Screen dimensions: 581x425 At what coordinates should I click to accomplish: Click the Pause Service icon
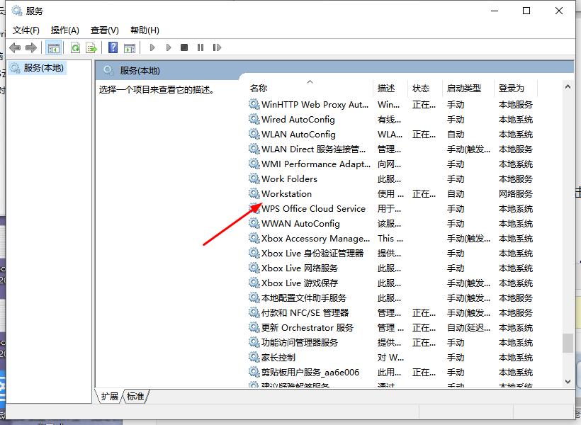pyautogui.click(x=201, y=47)
